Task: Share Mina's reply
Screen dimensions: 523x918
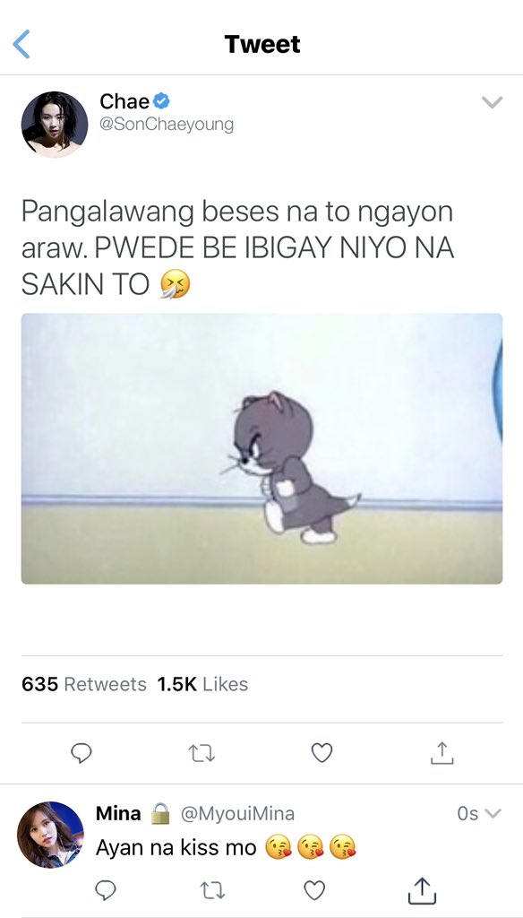Action: coord(421,890)
